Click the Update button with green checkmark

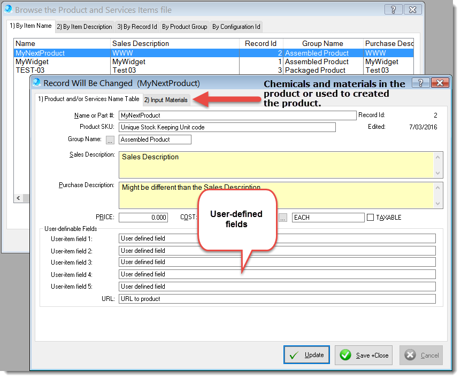[306, 355]
